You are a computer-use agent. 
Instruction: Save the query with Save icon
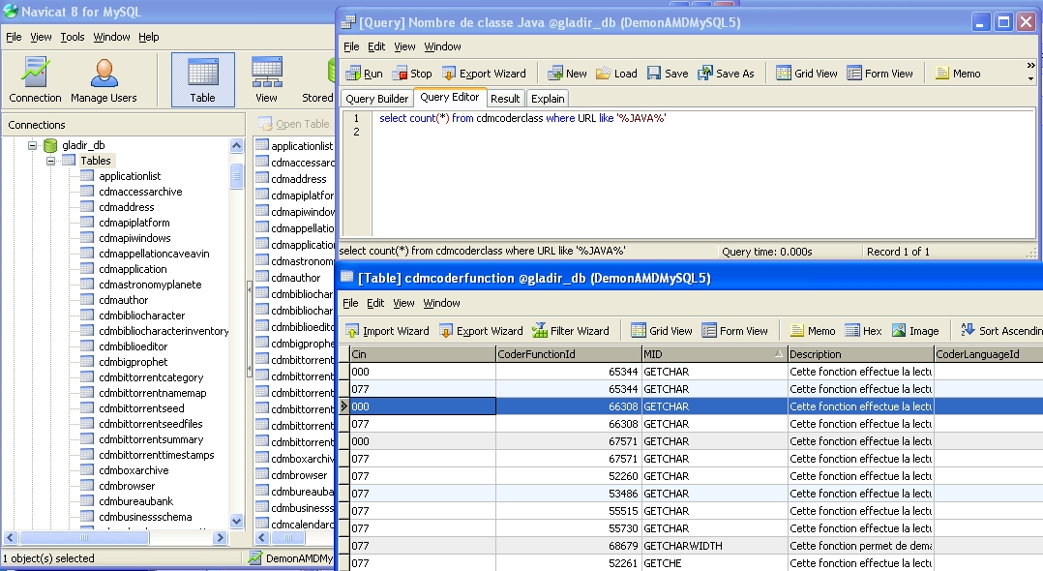coord(668,74)
